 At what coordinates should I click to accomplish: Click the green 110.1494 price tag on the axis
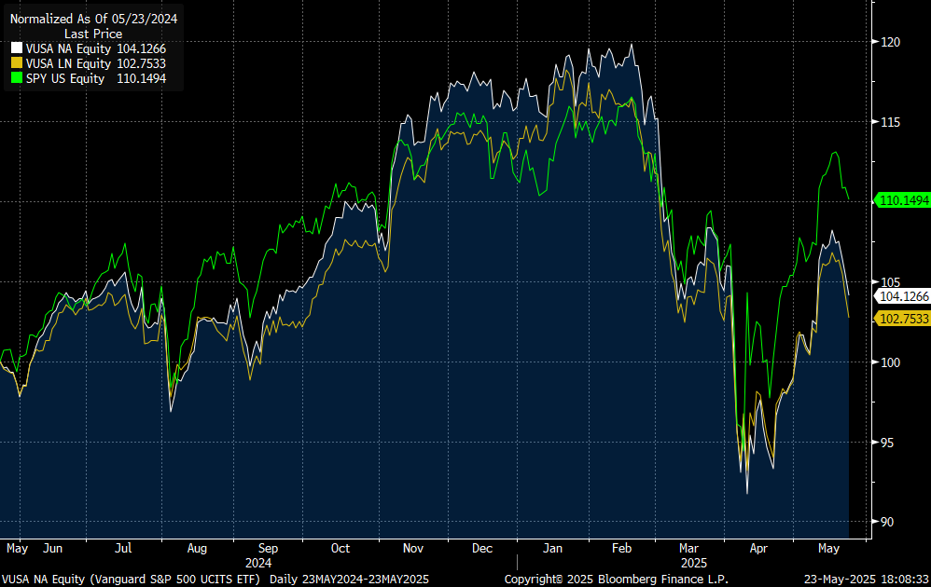pos(902,200)
